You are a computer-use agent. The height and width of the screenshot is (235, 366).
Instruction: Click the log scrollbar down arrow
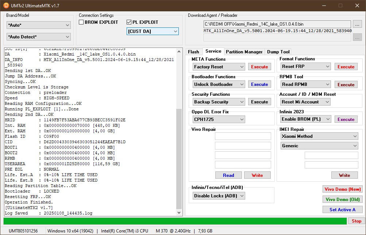point(179,213)
